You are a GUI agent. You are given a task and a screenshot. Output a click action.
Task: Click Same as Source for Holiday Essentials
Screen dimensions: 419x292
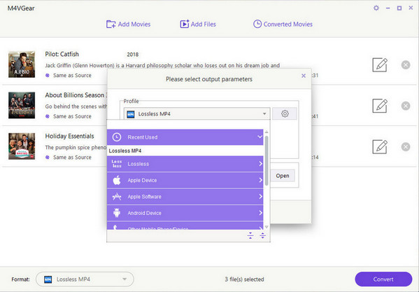(x=72, y=158)
